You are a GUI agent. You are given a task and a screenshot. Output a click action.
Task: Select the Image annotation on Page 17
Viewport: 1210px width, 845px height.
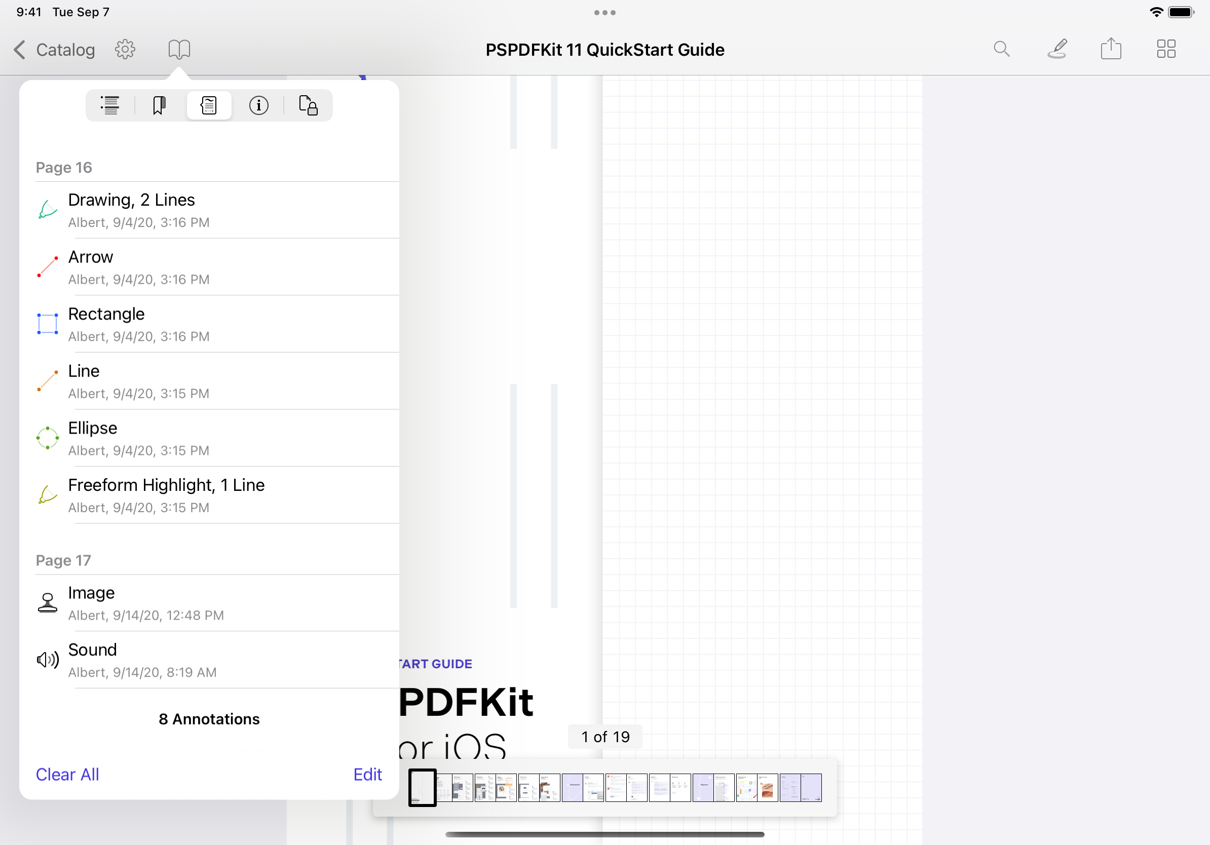[x=211, y=602]
